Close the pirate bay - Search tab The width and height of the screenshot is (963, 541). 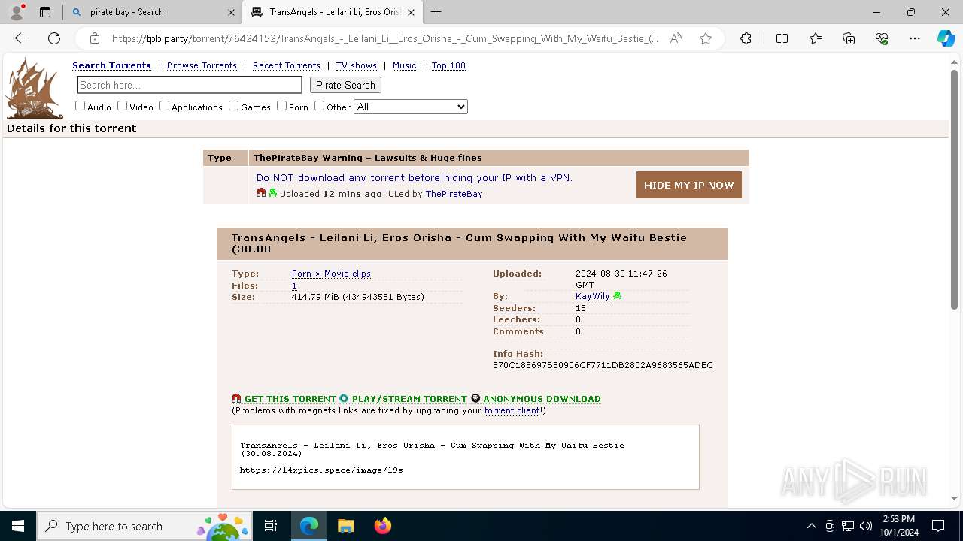point(231,12)
